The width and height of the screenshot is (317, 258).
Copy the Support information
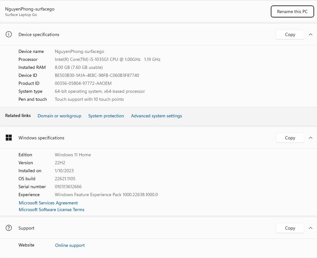coord(290,228)
